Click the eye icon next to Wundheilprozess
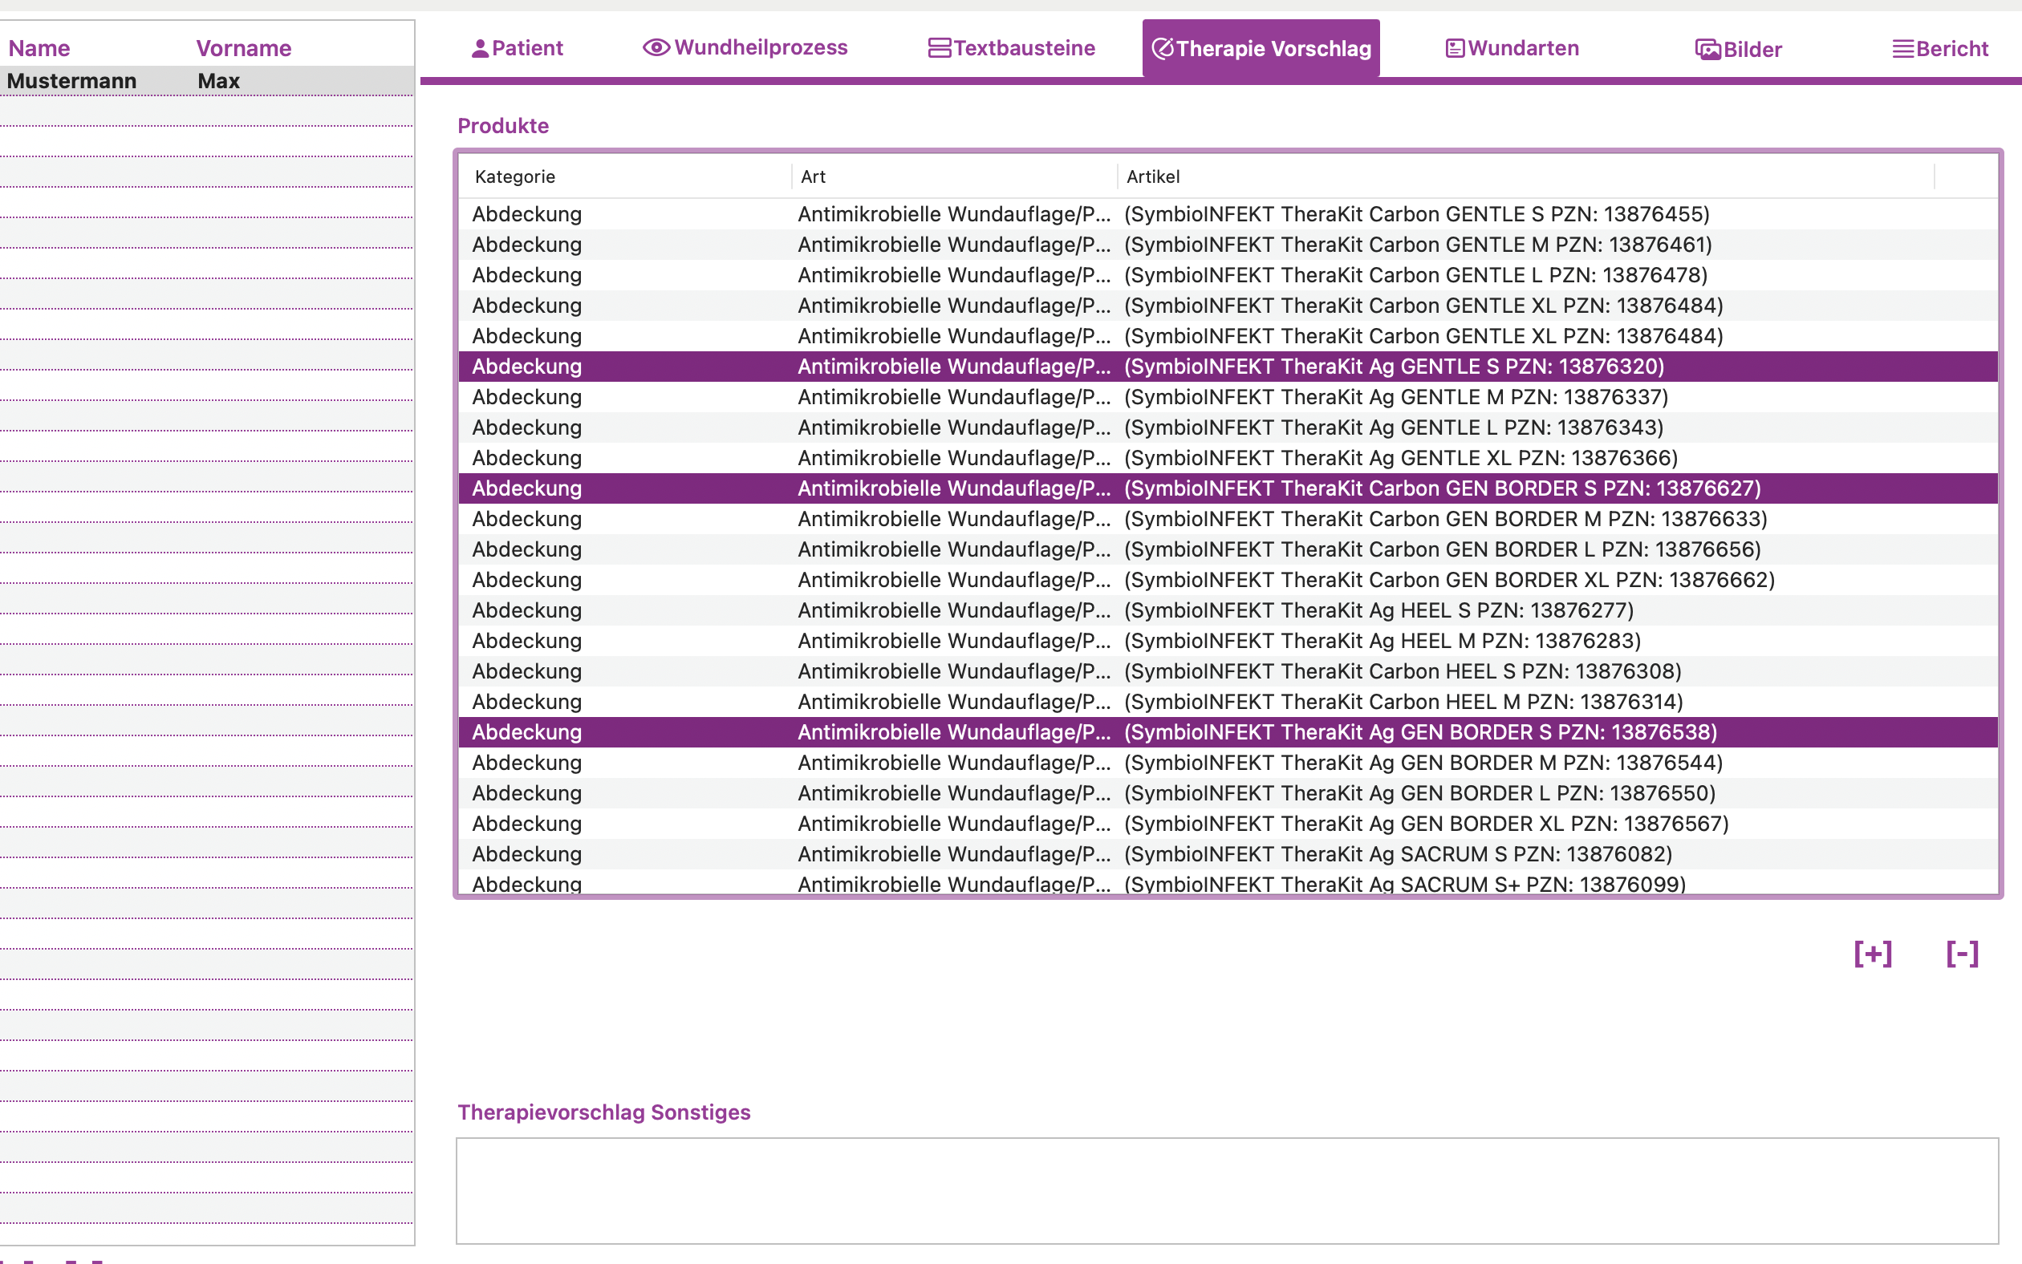 656,47
